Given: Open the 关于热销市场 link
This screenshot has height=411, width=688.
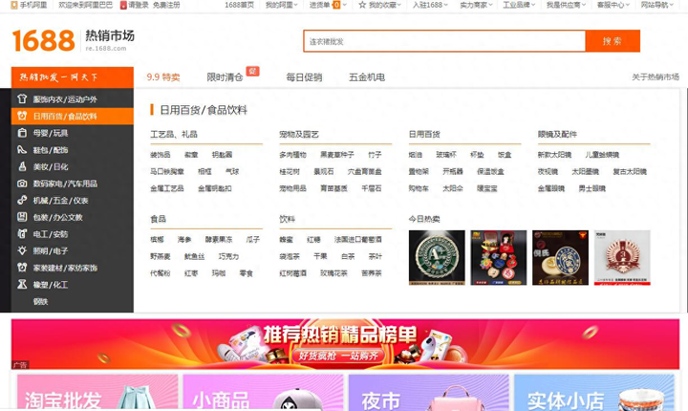Looking at the screenshot, I should click(x=656, y=77).
